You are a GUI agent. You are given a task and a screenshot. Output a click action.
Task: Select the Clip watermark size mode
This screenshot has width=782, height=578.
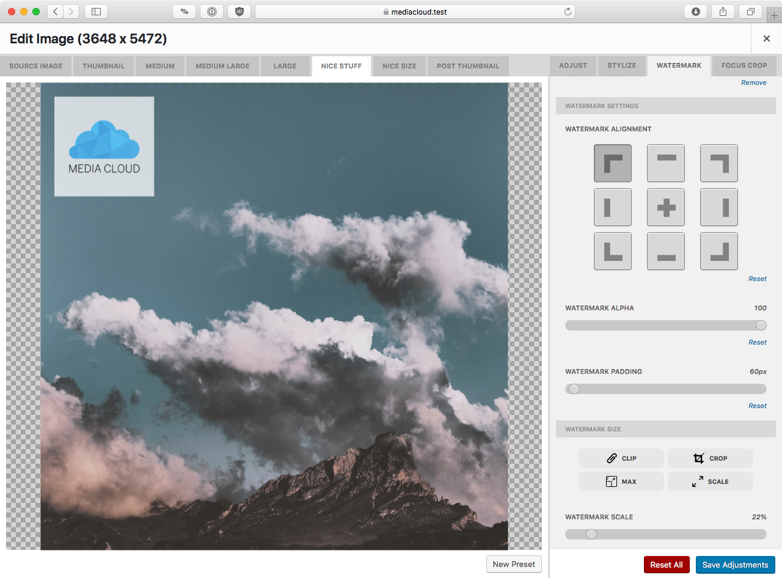pos(621,458)
